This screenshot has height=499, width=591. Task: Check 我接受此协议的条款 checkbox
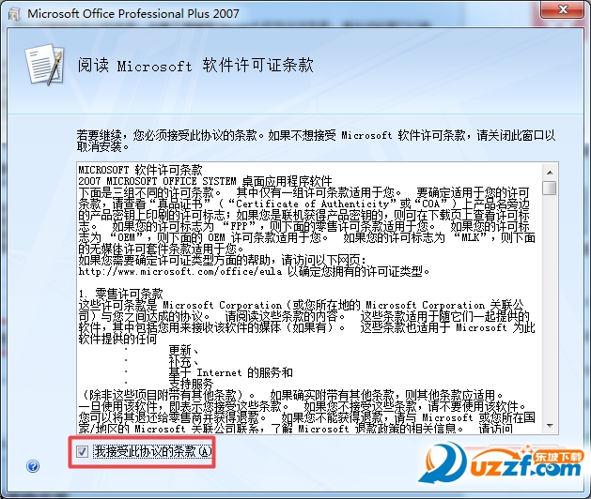tap(82, 451)
